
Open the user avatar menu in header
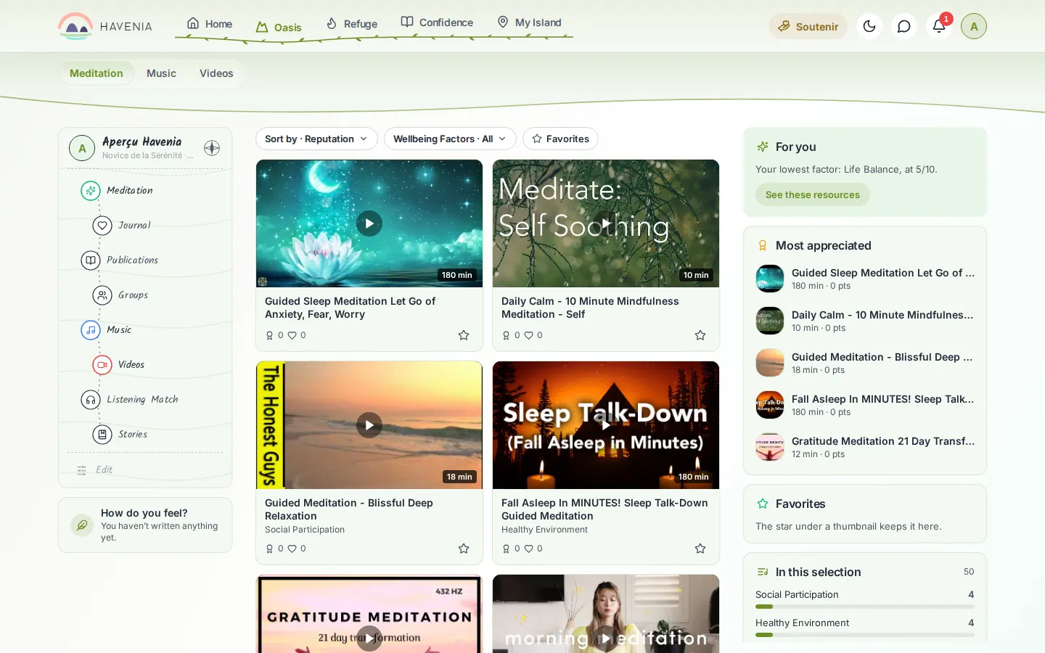click(x=974, y=26)
